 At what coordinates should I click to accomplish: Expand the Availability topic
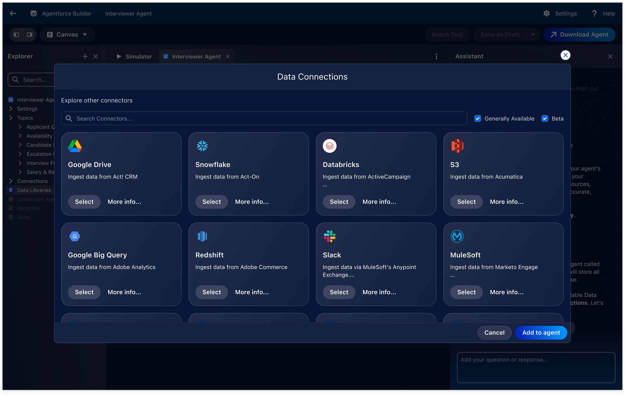(20, 136)
